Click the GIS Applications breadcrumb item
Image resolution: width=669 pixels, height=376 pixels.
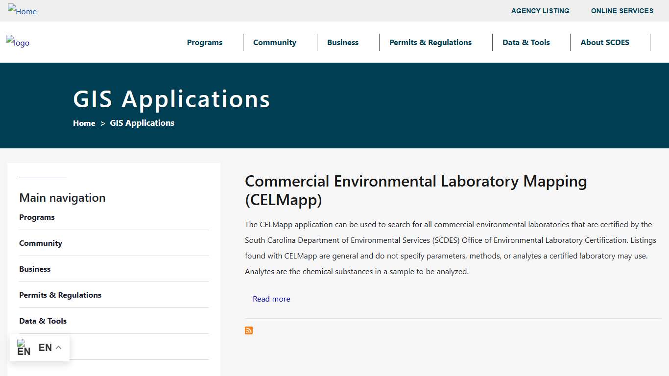pos(142,123)
